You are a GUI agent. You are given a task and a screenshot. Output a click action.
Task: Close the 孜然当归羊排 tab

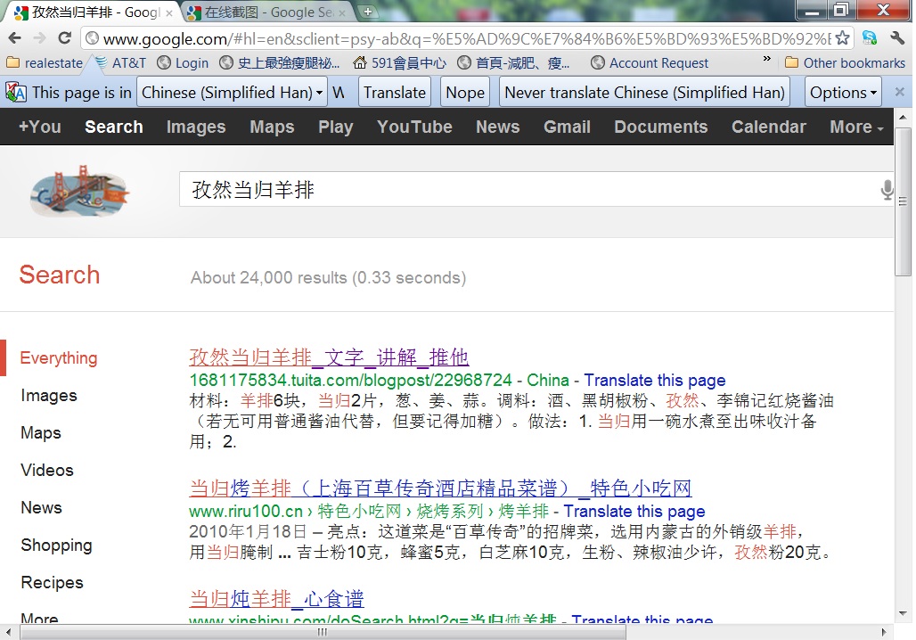tap(169, 12)
